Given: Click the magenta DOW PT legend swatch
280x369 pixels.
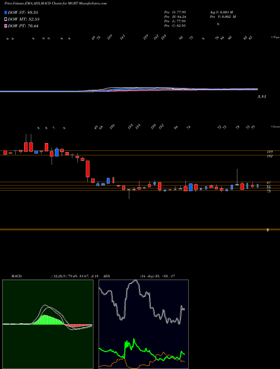Looking at the screenshot, I should pyautogui.click(x=6, y=26).
